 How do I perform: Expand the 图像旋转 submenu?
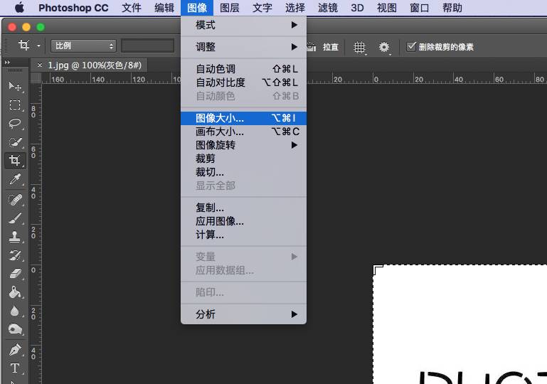click(x=243, y=145)
